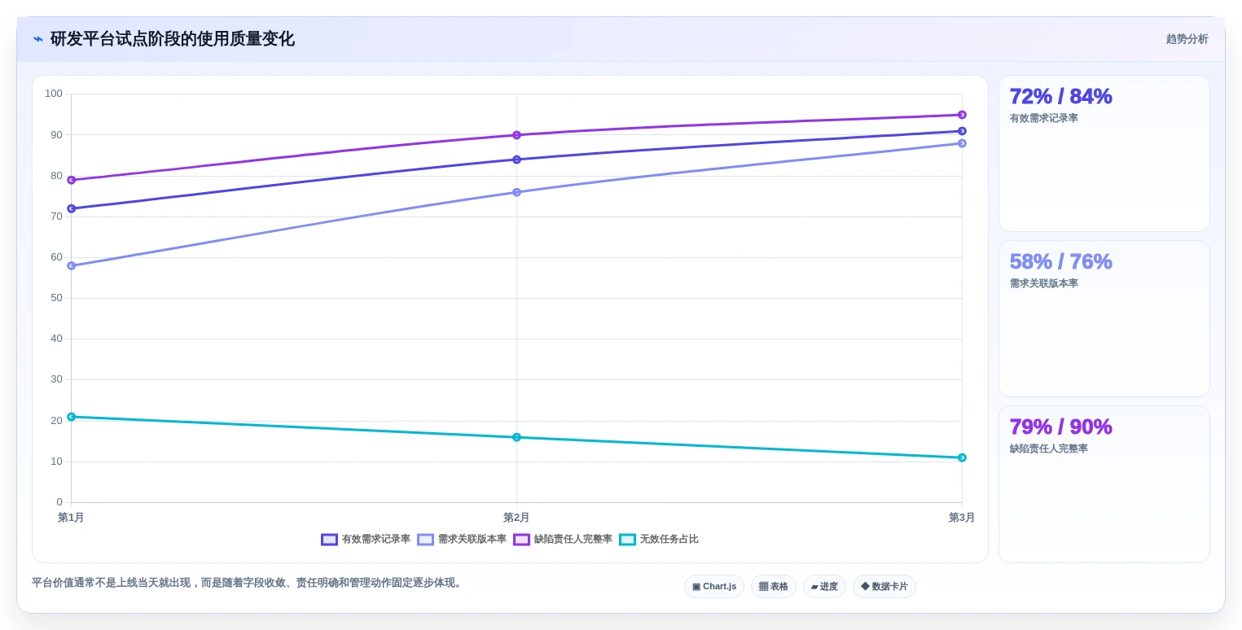
Task: Click the 72% / 84% 有效需求记录率 card
Action: coord(1104,154)
